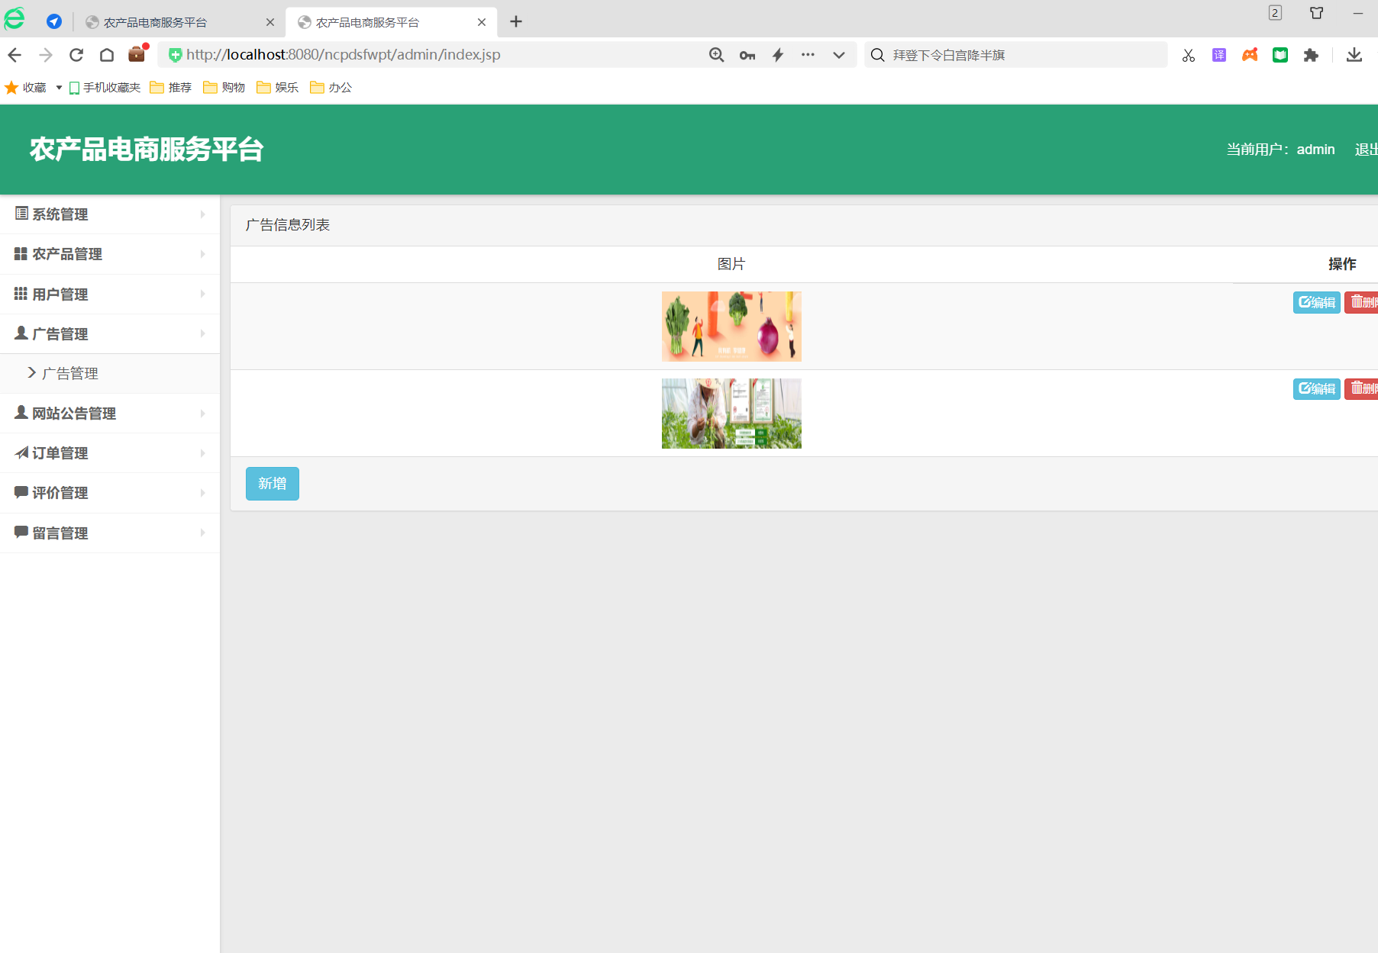Click the lightning speed mode icon
This screenshot has height=953, width=1378.
[778, 55]
